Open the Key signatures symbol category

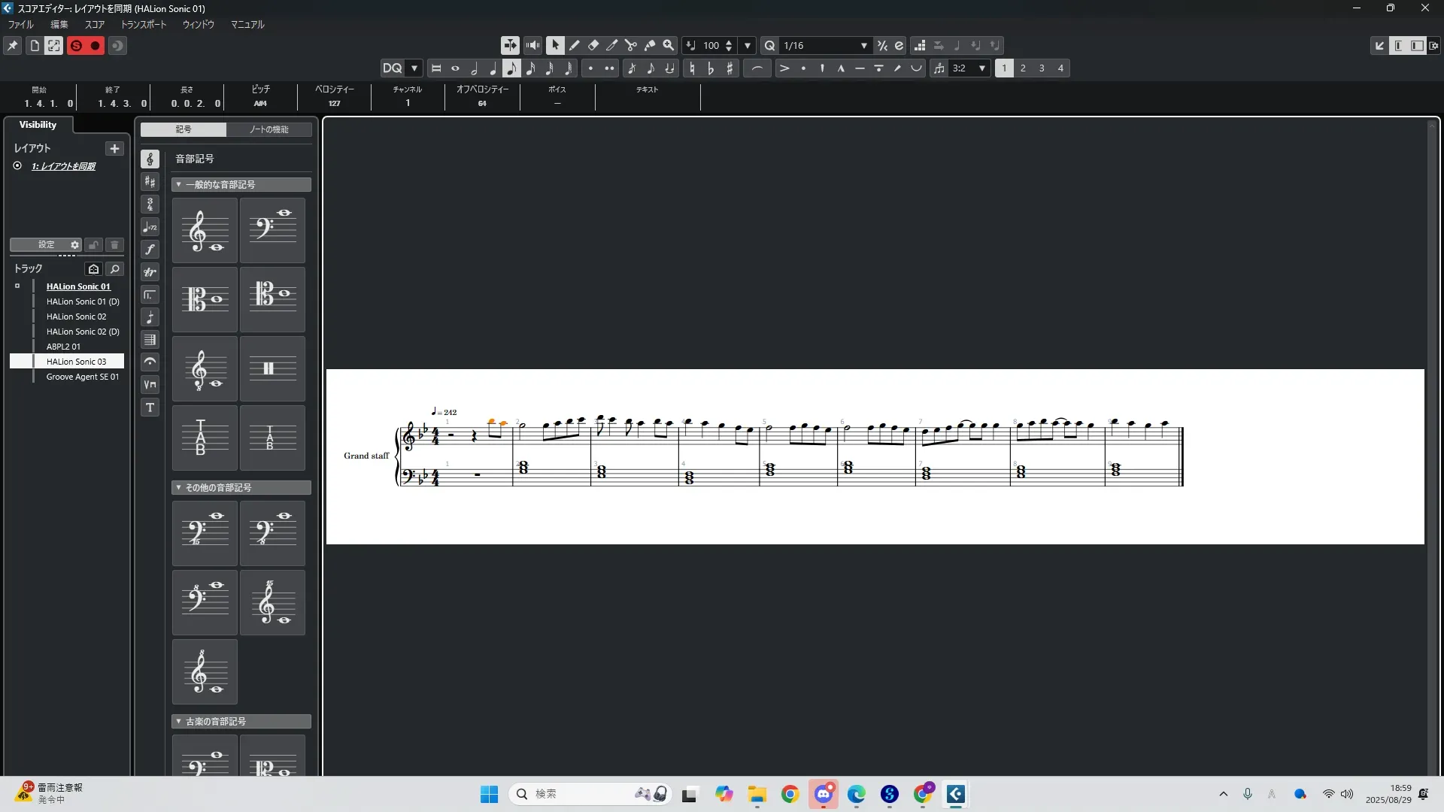[x=150, y=182]
